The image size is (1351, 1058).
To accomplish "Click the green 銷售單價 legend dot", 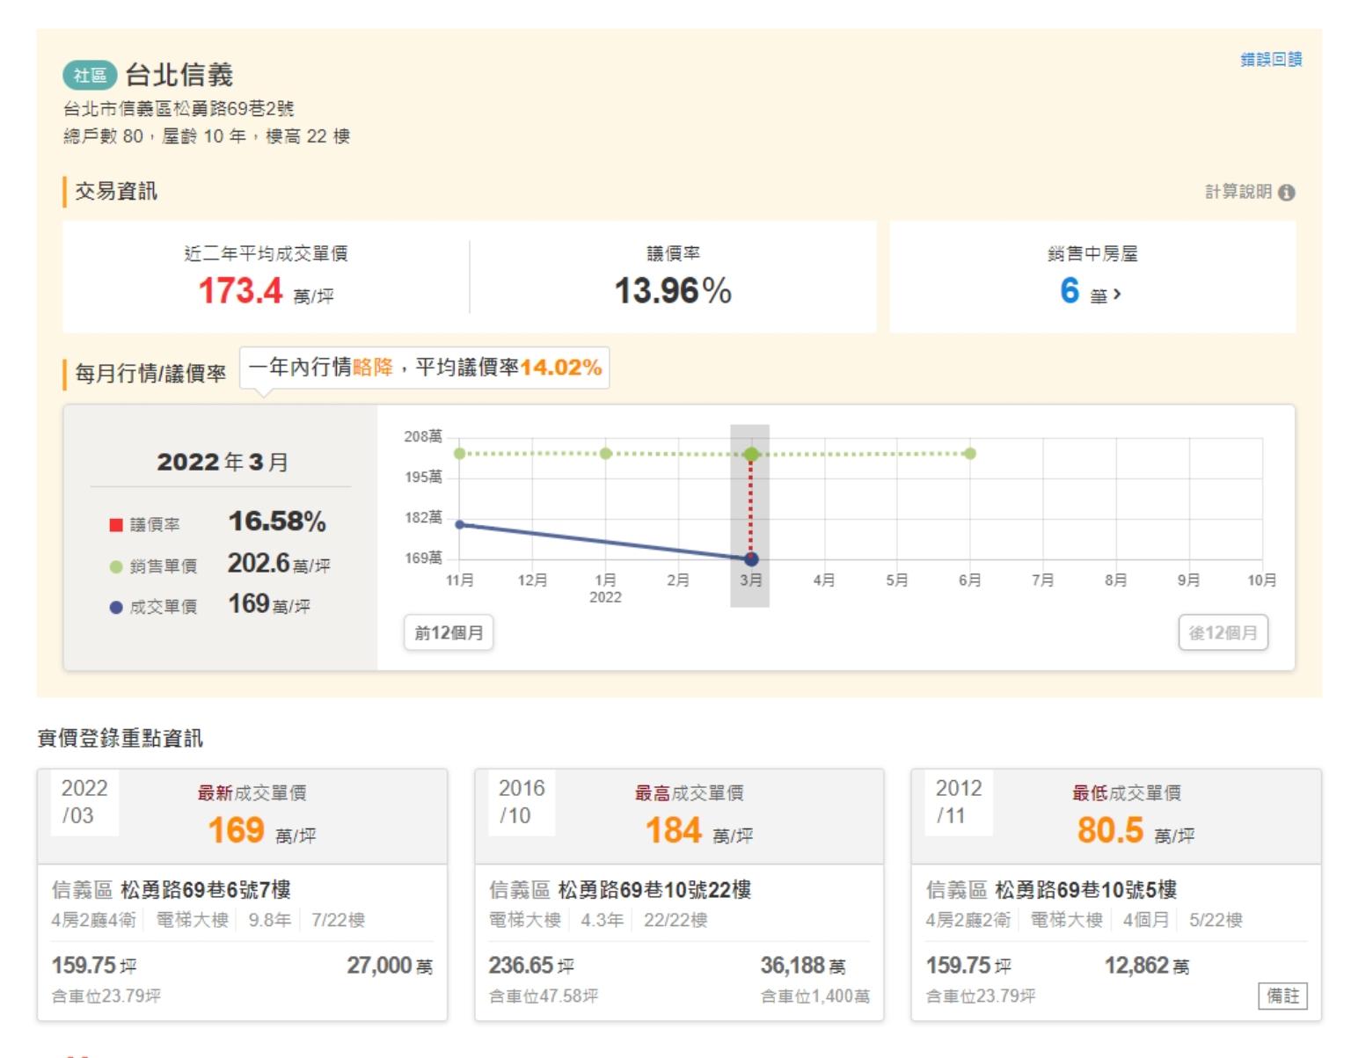I will pyautogui.click(x=115, y=566).
